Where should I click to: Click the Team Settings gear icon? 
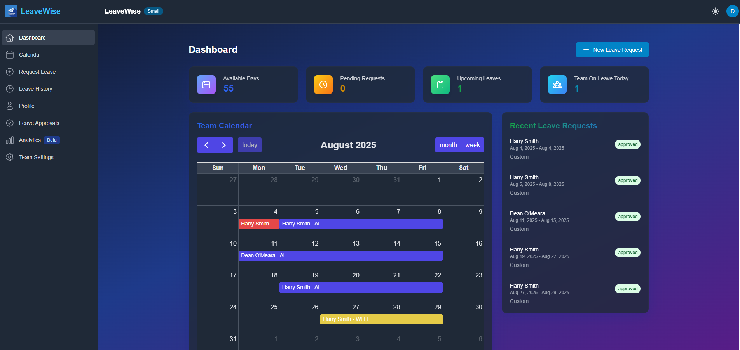pyautogui.click(x=10, y=157)
